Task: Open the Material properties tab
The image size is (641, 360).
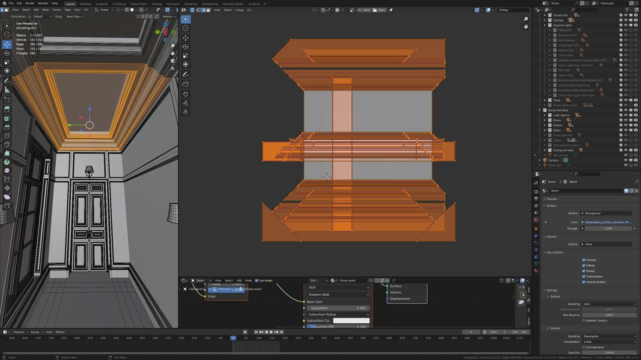Action: click(x=536, y=271)
